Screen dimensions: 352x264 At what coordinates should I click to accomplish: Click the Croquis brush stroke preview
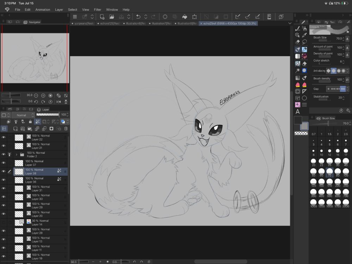coord(329,30)
